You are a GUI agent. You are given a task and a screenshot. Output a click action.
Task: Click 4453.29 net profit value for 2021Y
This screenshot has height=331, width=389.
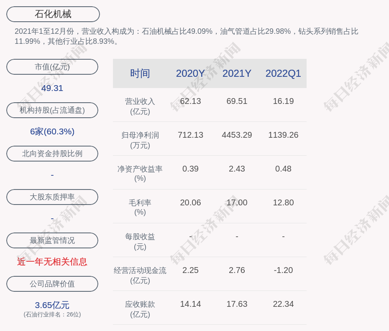pos(237,135)
